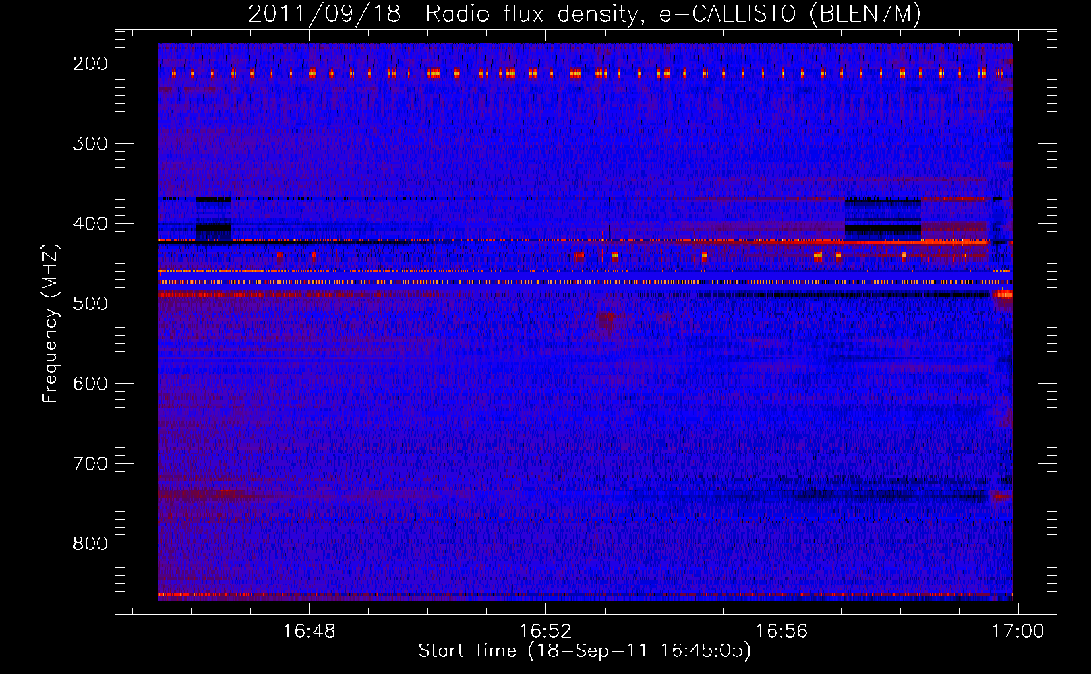The height and width of the screenshot is (674, 1091).
Task: Click the 'Frequency (MHZ)' axis label
Action: pyautogui.click(x=51, y=324)
